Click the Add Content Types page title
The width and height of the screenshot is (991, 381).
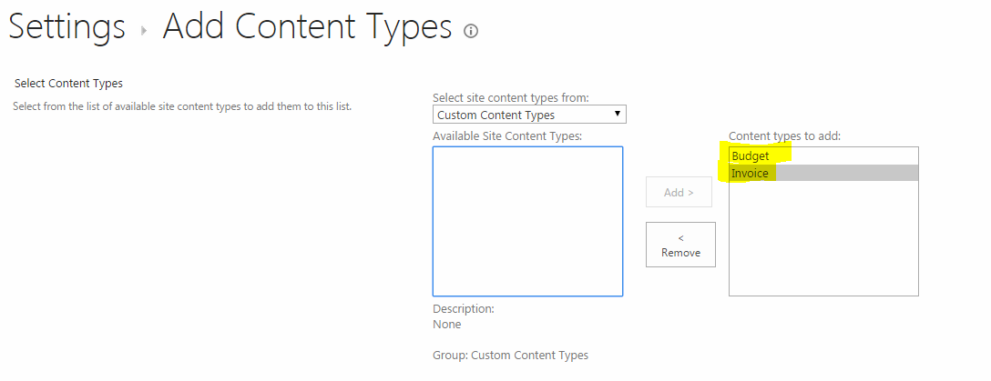pyautogui.click(x=307, y=26)
